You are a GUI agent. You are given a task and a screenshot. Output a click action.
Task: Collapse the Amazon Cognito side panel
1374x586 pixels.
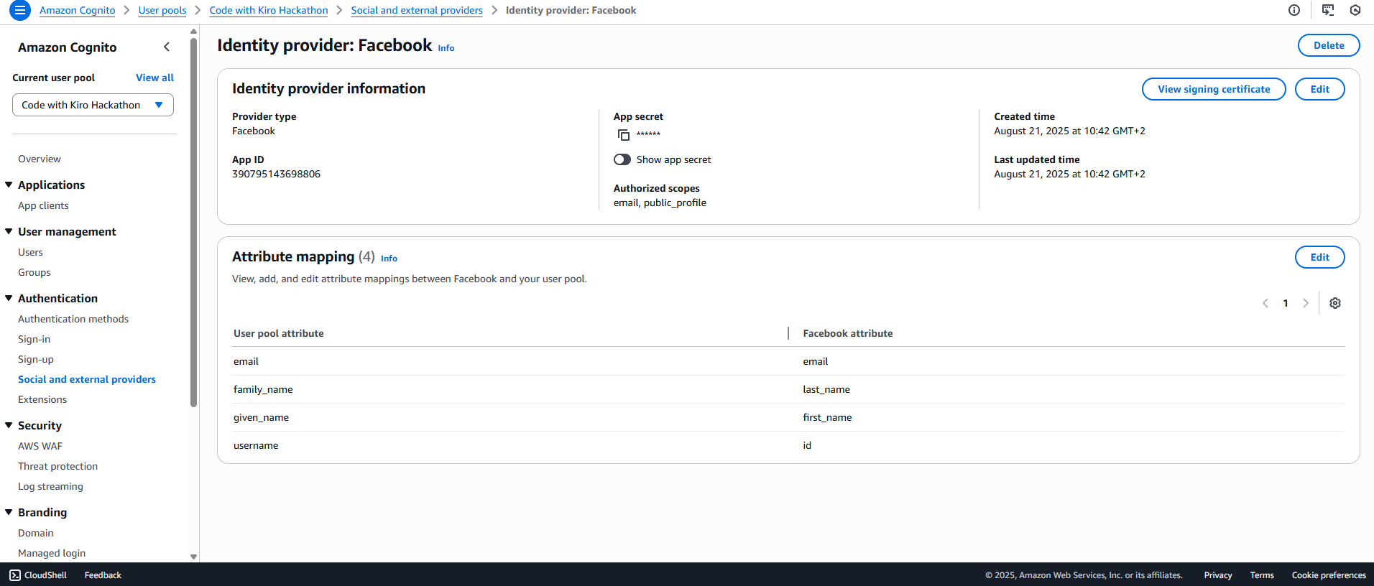167,47
